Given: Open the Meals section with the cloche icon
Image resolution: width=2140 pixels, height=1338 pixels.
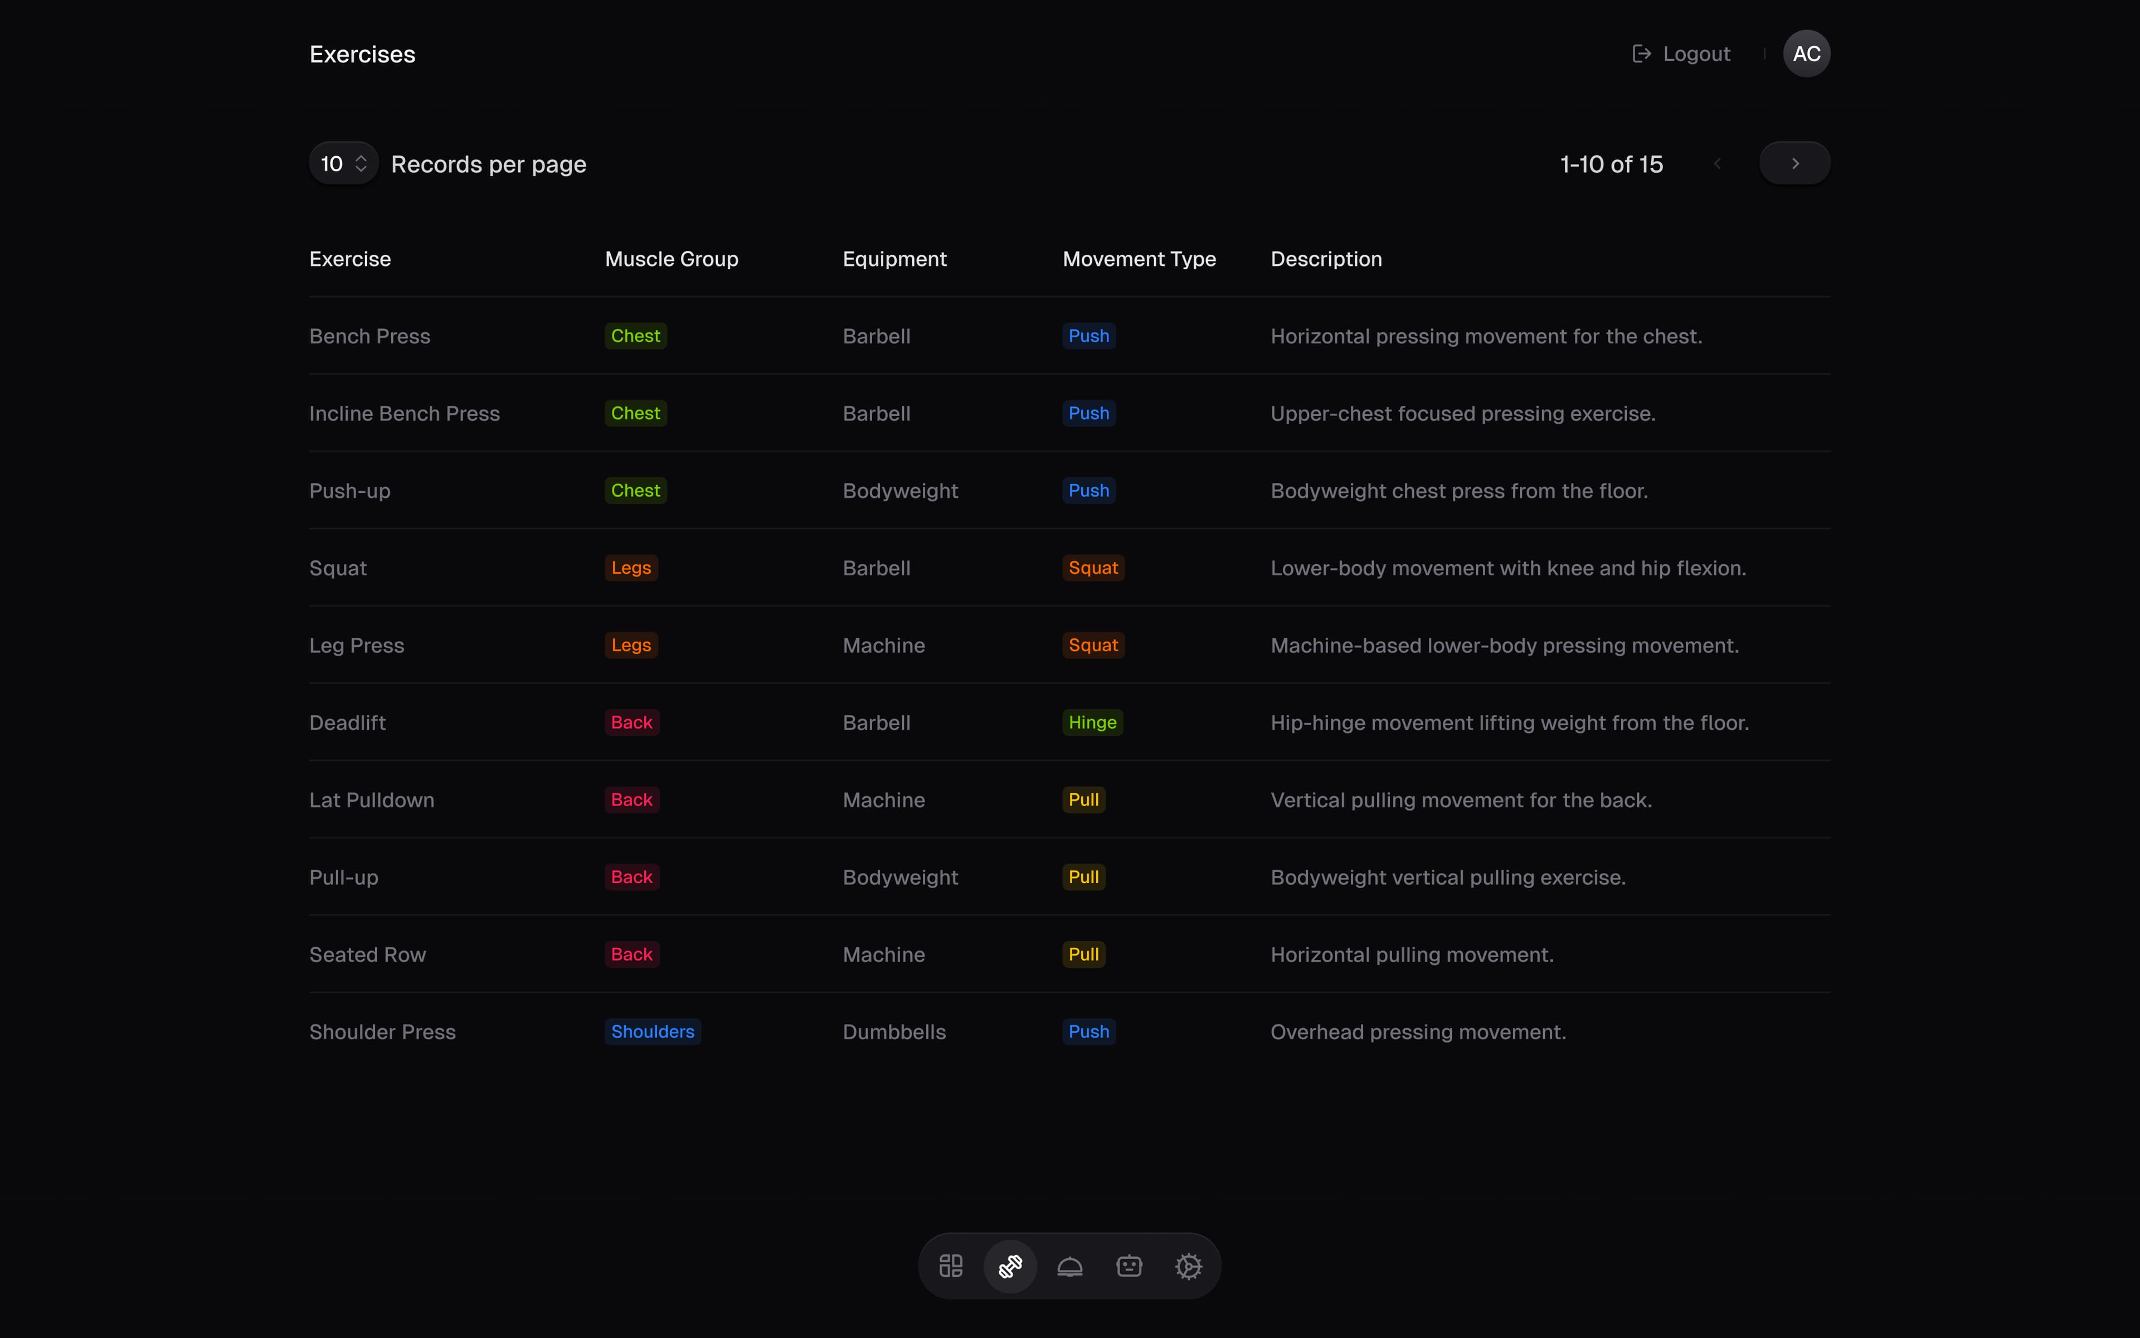Looking at the screenshot, I should 1069,1266.
